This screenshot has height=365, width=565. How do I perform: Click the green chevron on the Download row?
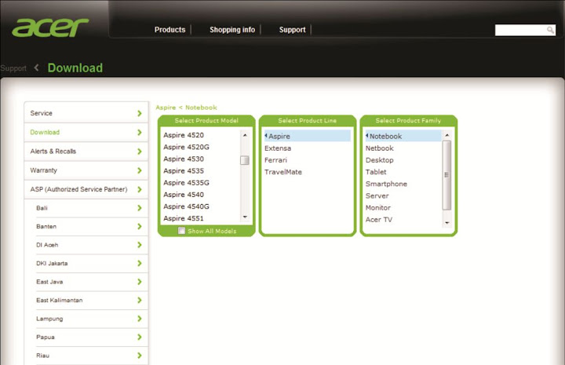[140, 132]
